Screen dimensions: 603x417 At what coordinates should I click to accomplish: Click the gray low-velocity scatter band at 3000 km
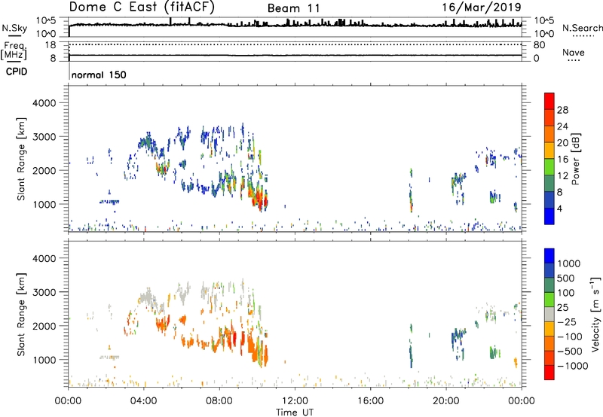(148, 297)
